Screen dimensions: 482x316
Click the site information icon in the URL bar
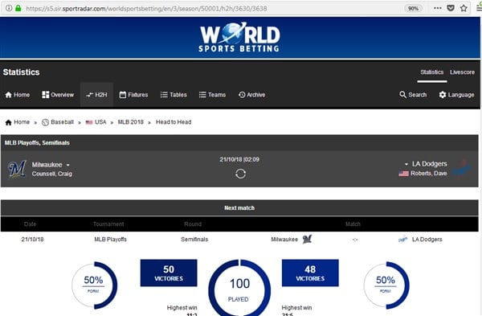click(9, 8)
